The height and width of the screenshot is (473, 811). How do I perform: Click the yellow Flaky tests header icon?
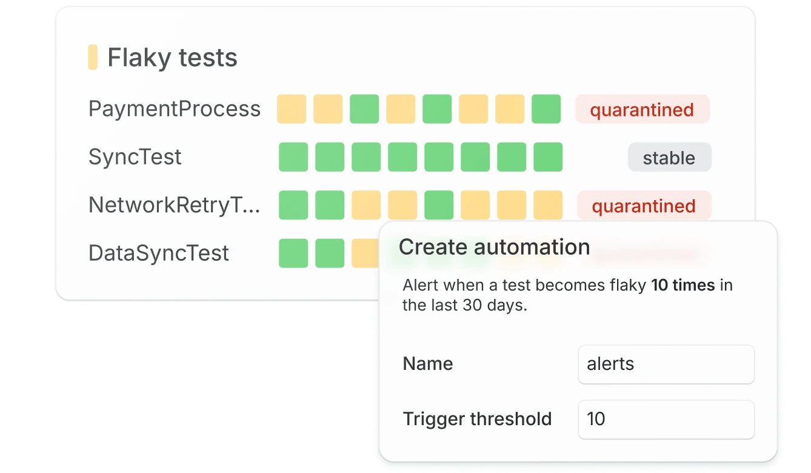(93, 56)
